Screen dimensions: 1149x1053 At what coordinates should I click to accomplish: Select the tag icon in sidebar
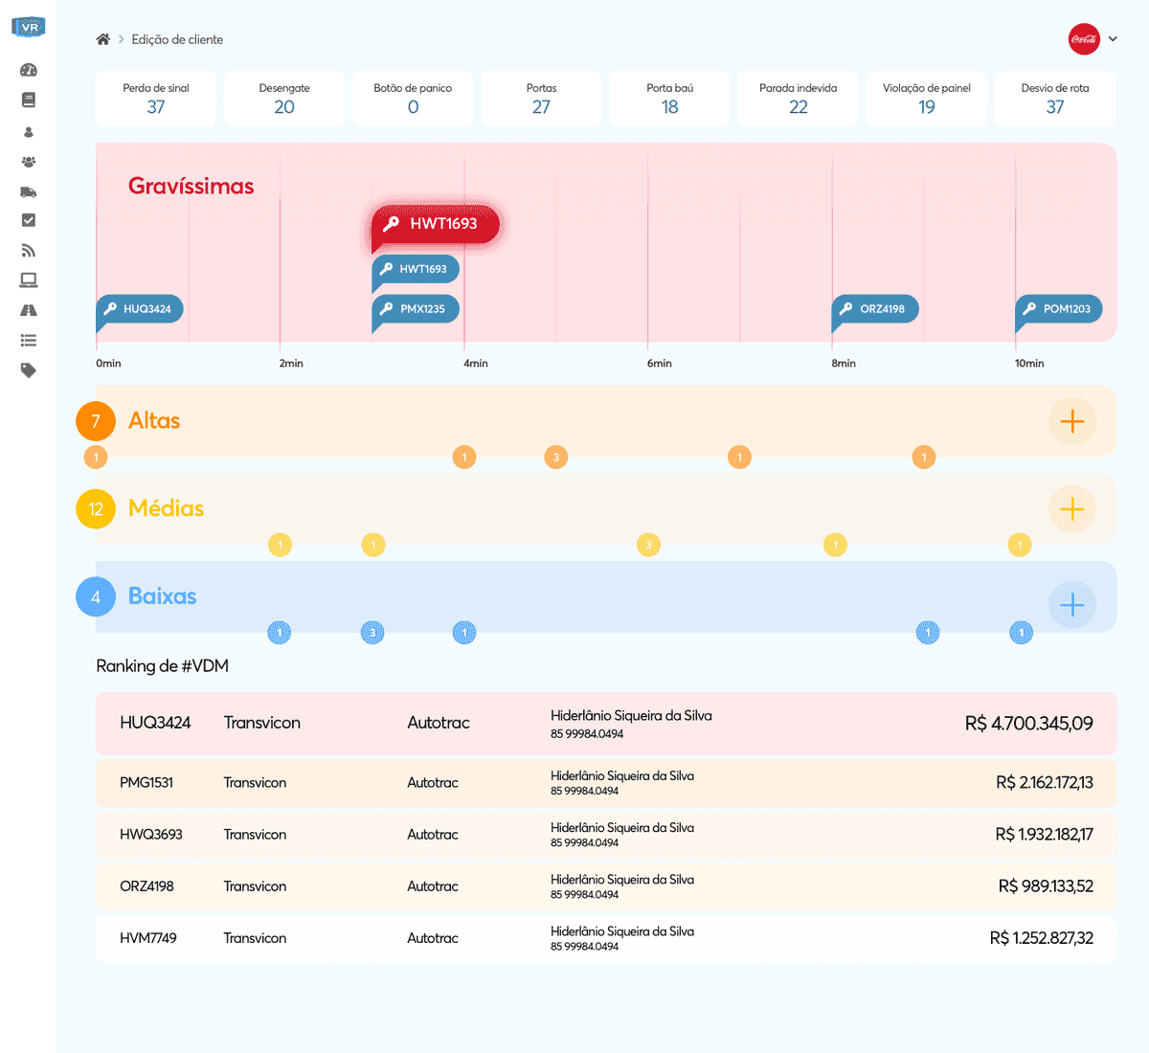pyautogui.click(x=29, y=370)
